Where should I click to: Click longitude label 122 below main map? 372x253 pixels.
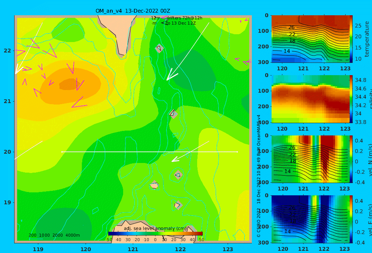point(180,249)
